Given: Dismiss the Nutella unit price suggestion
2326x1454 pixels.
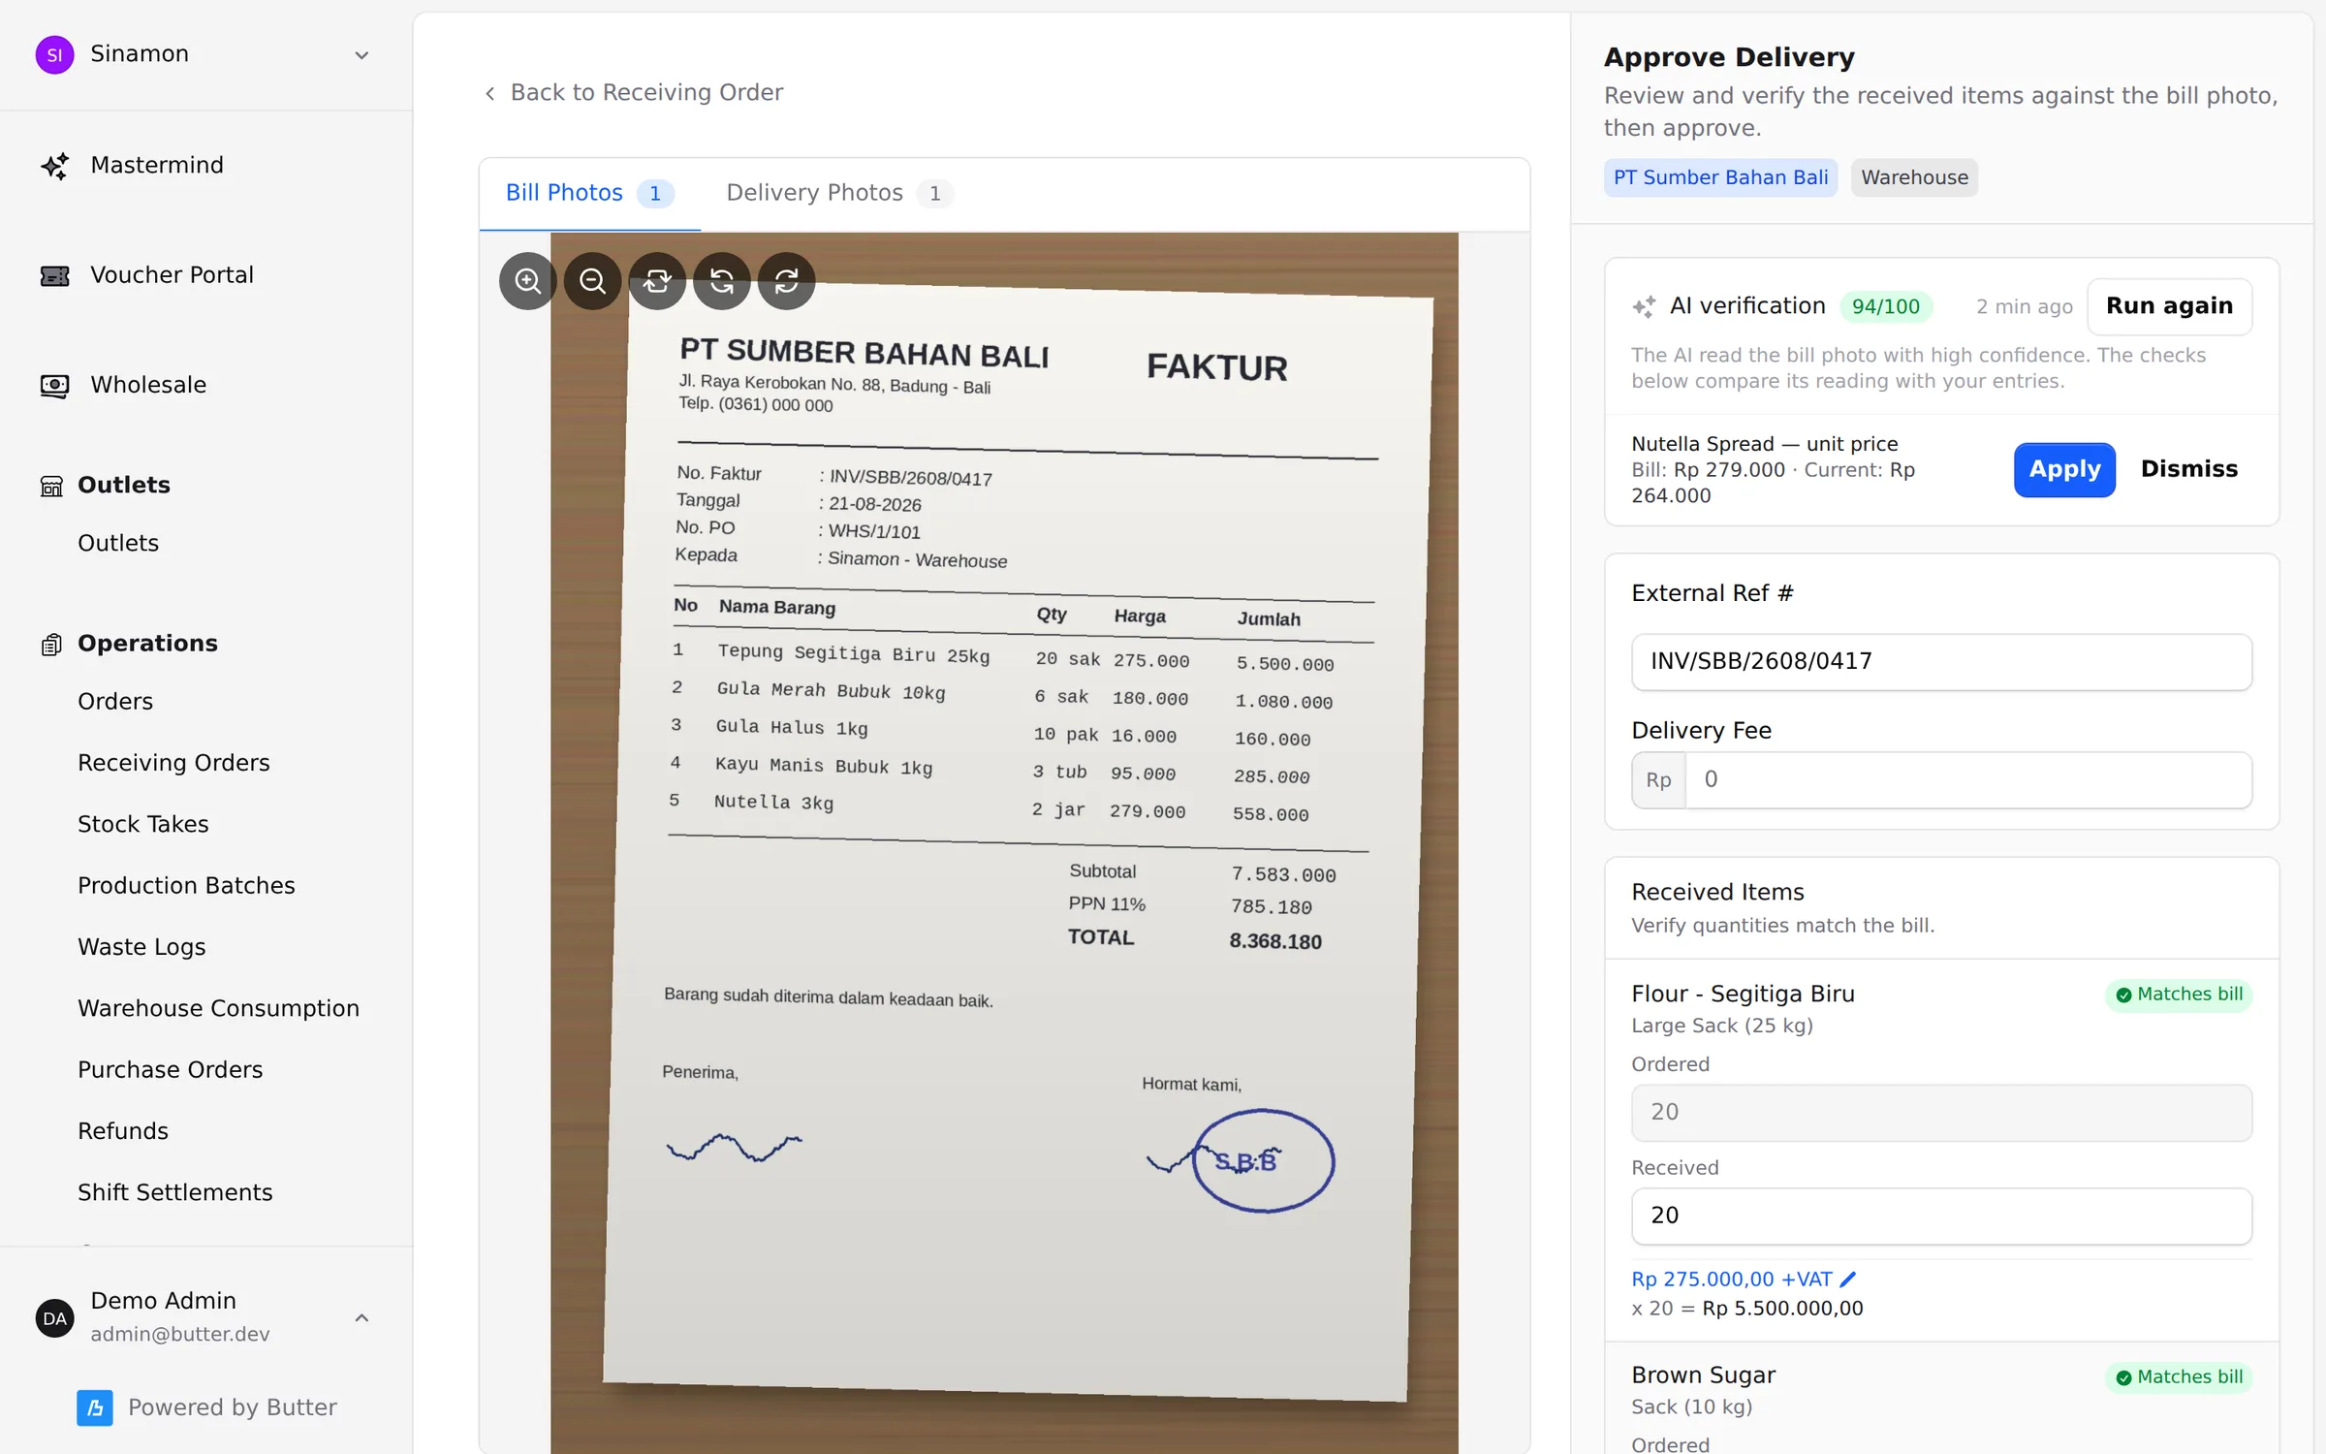Looking at the screenshot, I should (2189, 469).
